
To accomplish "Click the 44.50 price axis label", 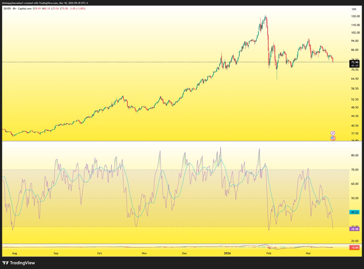I will click(x=355, y=116).
